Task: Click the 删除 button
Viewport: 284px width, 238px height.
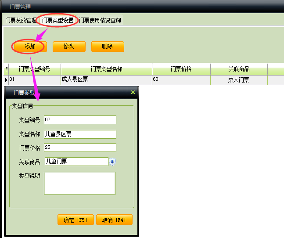Action: [x=108, y=47]
